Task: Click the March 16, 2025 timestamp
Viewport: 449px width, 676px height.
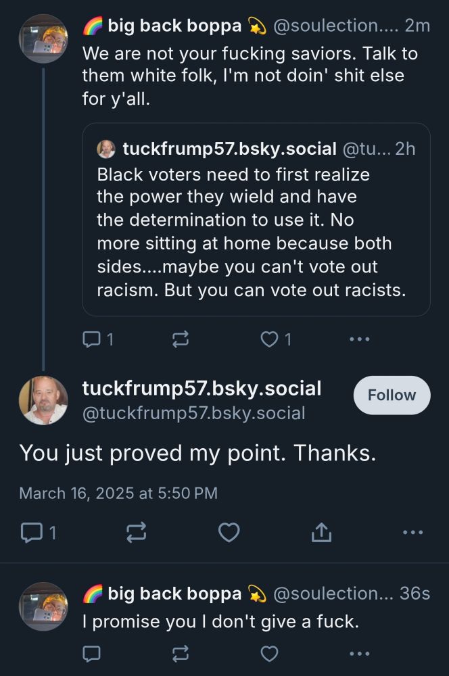Action: point(118,493)
